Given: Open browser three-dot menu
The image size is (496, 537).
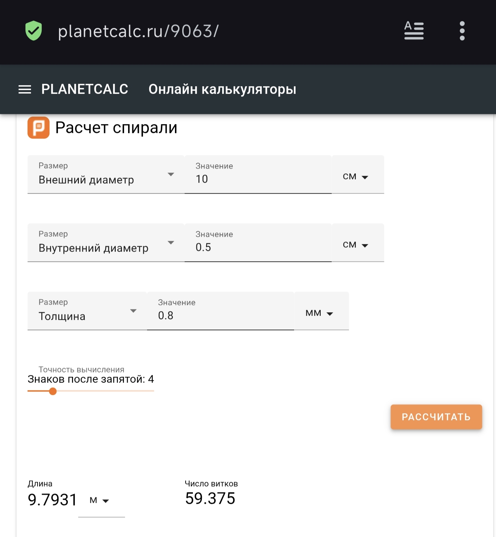Looking at the screenshot, I should point(462,31).
